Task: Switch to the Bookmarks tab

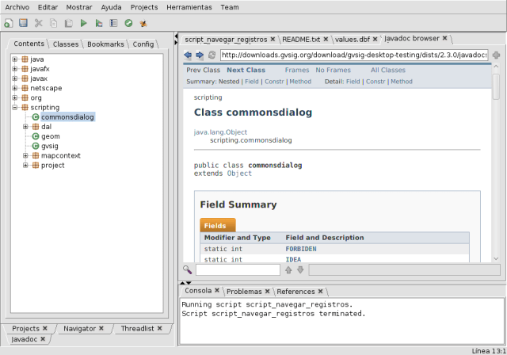Action: click(x=105, y=44)
